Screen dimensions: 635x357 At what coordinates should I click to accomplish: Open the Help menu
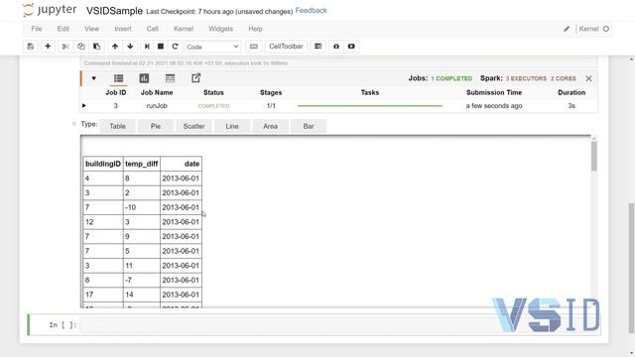(256, 29)
